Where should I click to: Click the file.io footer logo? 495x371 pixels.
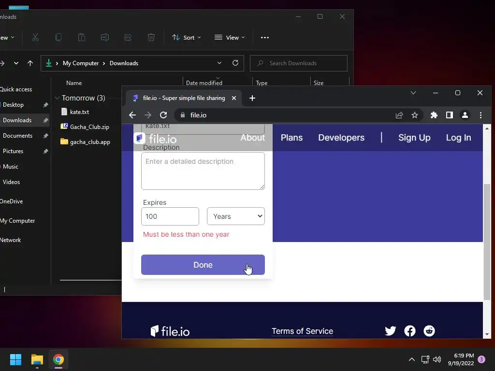[x=170, y=331]
